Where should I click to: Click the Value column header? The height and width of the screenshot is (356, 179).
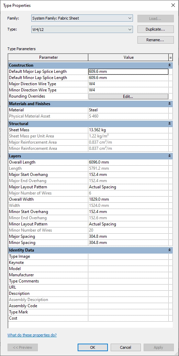tap(128, 57)
